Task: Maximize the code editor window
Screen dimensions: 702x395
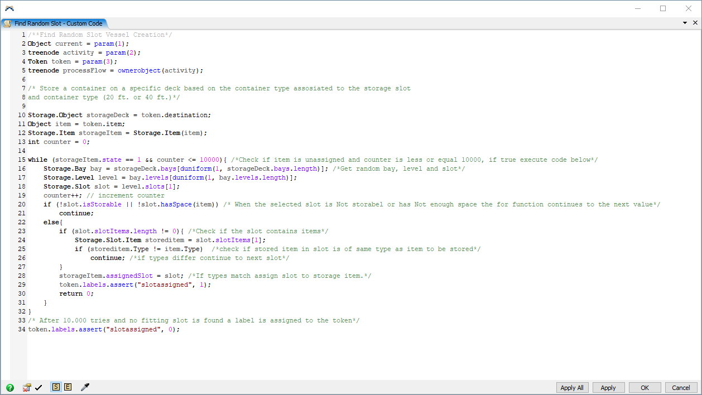Action: 663,8
